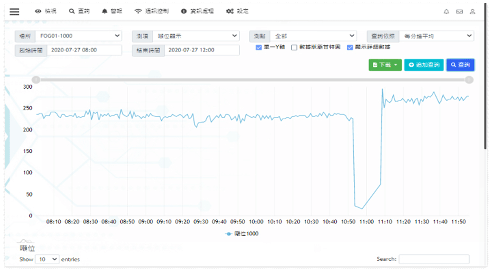Screen dimensions: 492x273
Task: Open the Show entries count dropdown
Action: click(47, 259)
